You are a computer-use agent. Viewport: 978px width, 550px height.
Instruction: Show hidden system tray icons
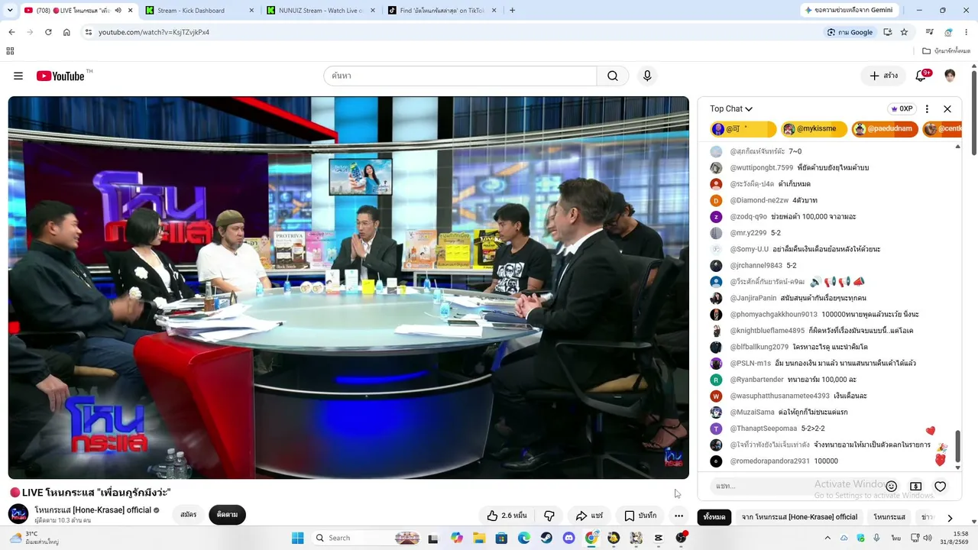point(827,538)
